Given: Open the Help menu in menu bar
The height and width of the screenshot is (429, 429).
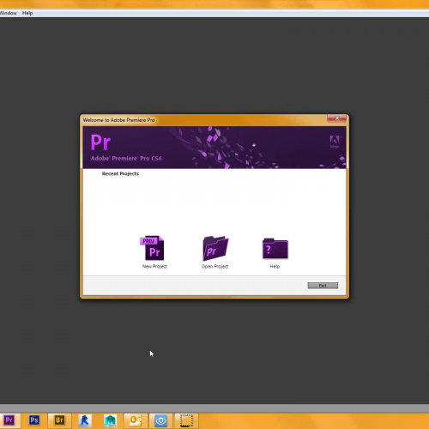Looking at the screenshot, I should [27, 13].
